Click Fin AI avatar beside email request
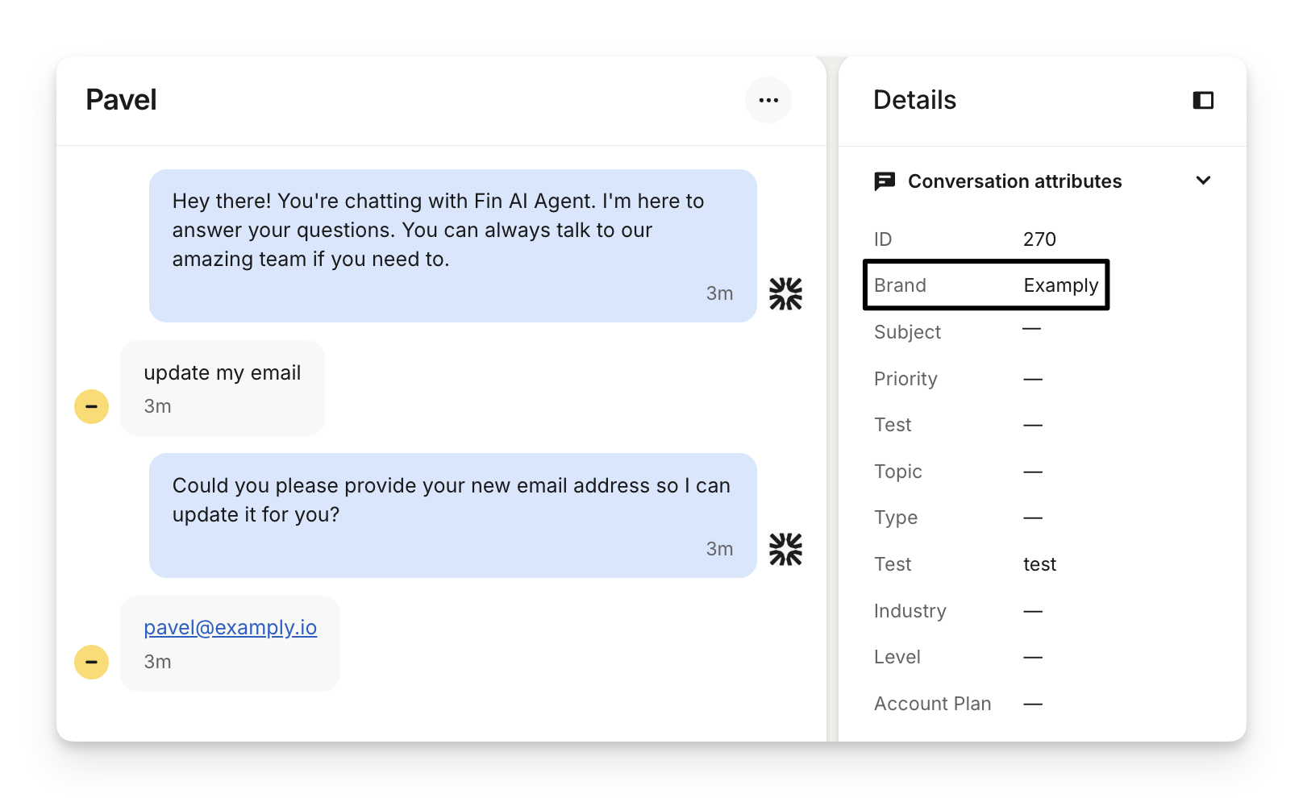The image size is (1303, 798). click(x=785, y=550)
